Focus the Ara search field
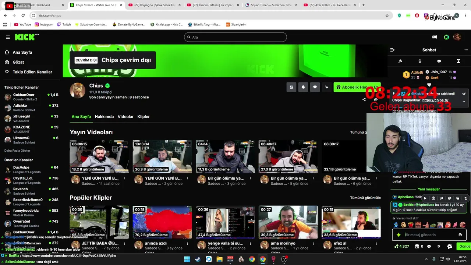The image size is (471, 265). point(235,37)
